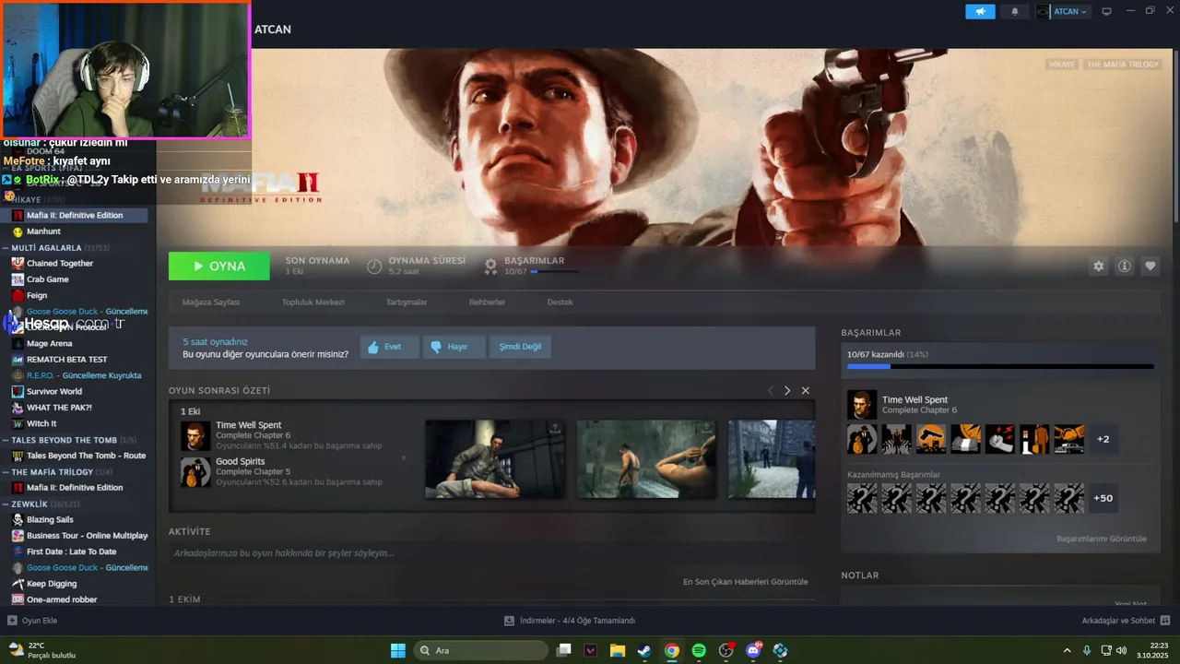The height and width of the screenshot is (664, 1180).
Task: Go to previous post-game summary page
Action: 771,390
